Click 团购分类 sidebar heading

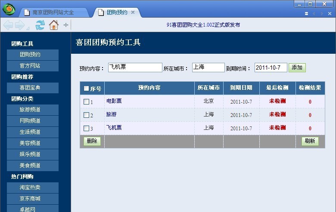coord(22,99)
